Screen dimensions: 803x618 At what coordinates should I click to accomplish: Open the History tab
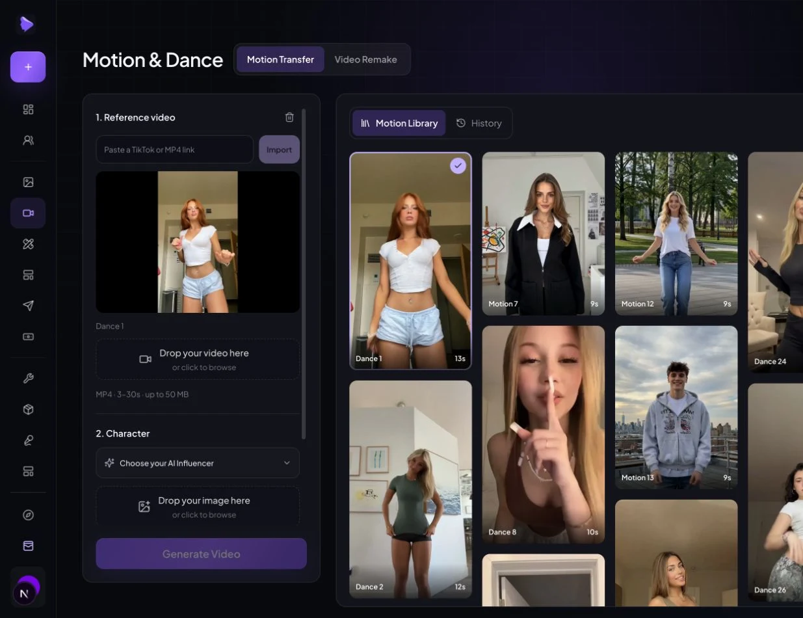[479, 123]
